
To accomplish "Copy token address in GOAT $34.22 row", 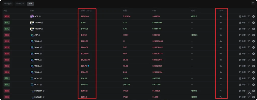I will (x=41, y=78).
